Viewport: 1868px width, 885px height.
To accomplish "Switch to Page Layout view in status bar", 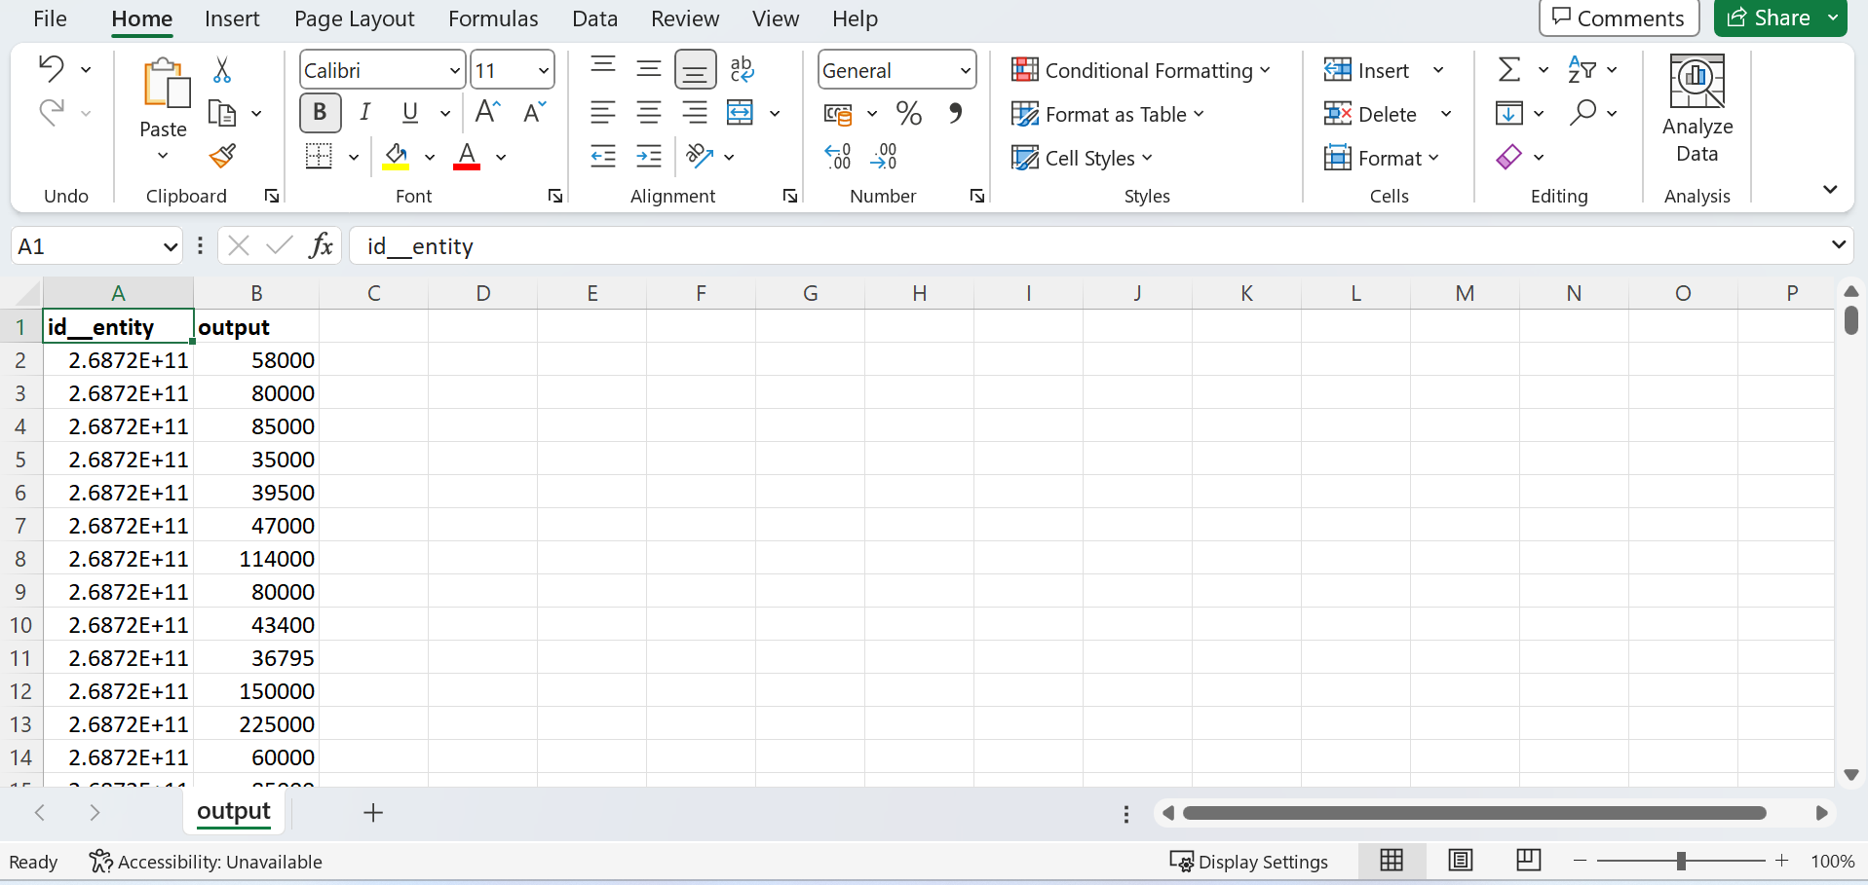I will click(x=1460, y=861).
